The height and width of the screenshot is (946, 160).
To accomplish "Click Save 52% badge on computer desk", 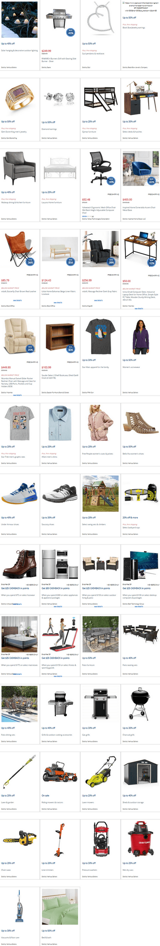I will [x=152, y=262].
